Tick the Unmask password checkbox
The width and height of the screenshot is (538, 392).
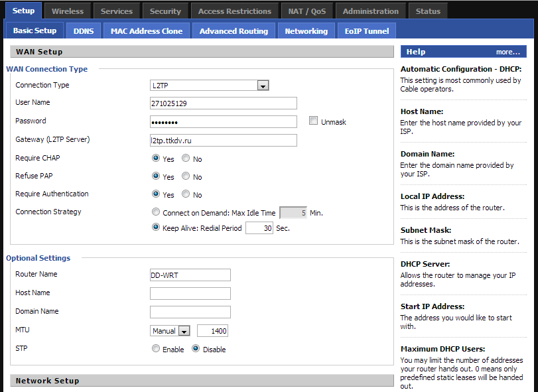tap(314, 121)
